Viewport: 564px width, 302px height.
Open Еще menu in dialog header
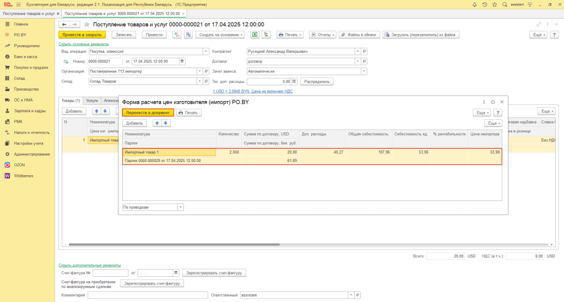(481, 113)
